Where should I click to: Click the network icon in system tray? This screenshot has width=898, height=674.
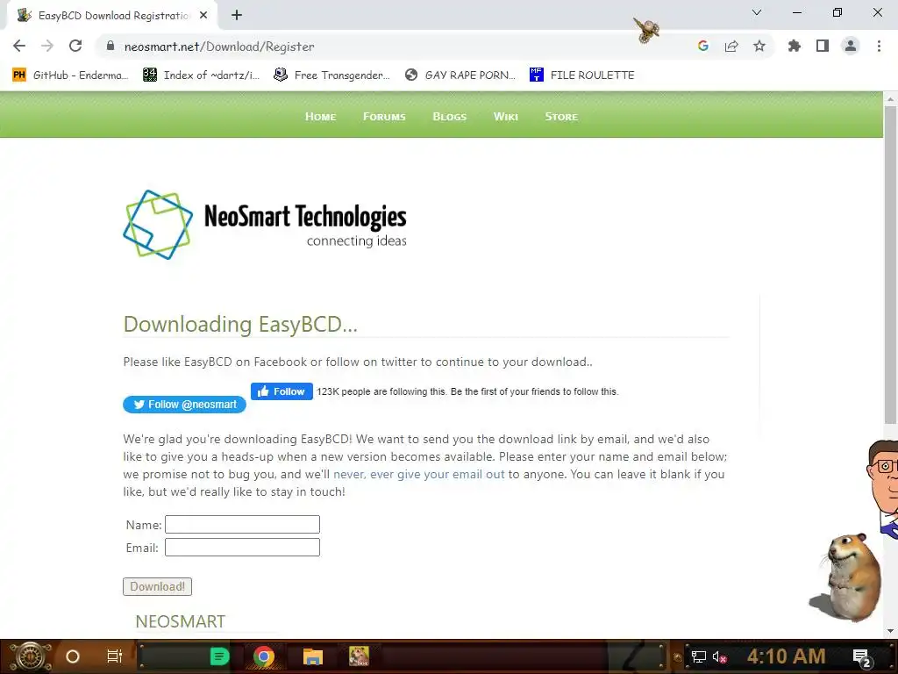[x=699, y=656]
